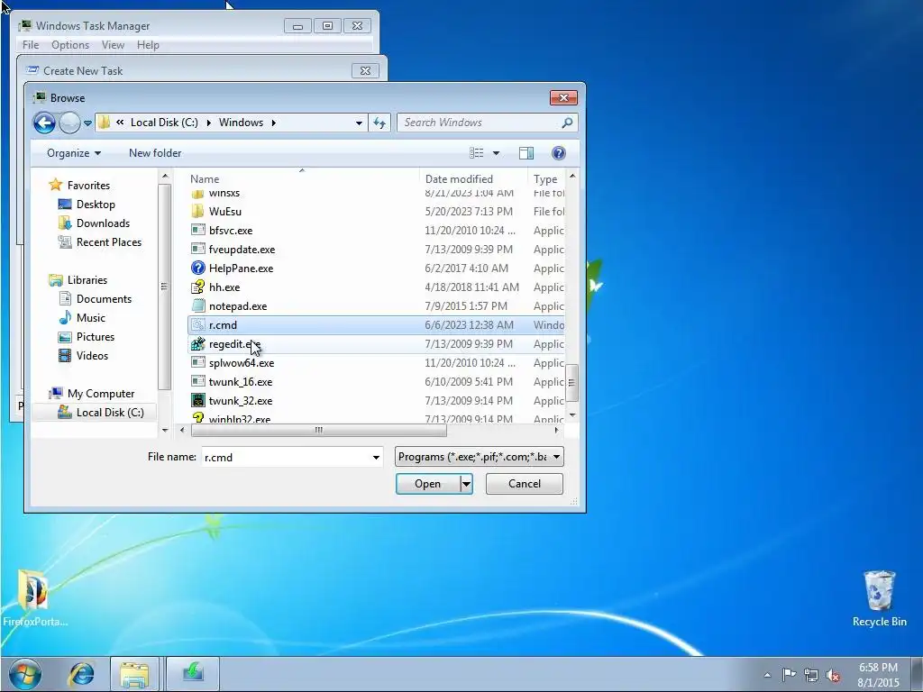Click the Refresh button beside the address bar
This screenshot has height=692, width=923.
click(379, 123)
